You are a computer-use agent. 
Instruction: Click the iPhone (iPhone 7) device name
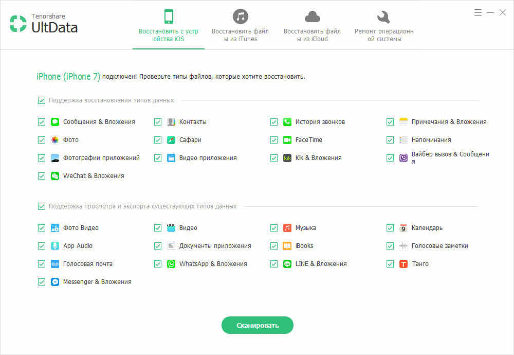[x=68, y=77]
